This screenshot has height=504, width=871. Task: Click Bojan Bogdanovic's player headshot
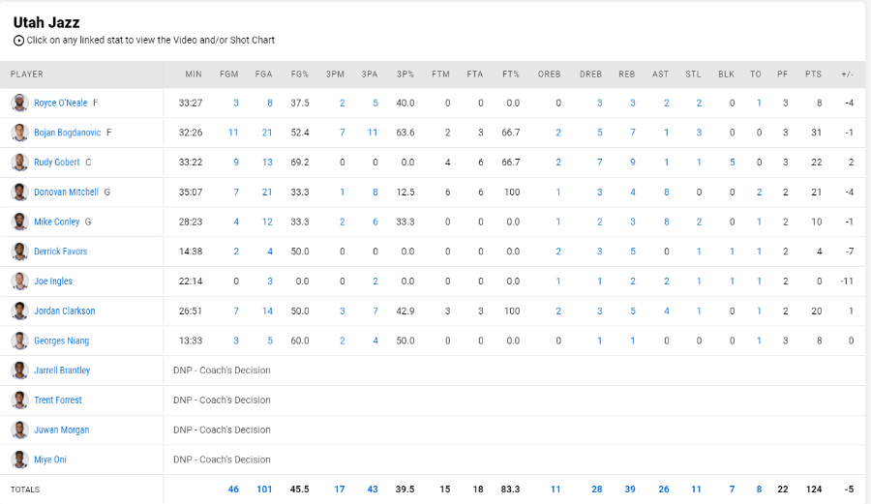pos(19,133)
